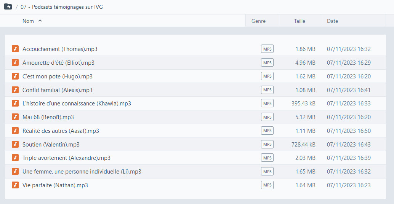
Task: Open the home folder icon in breadcrumb
Action: [8, 6]
